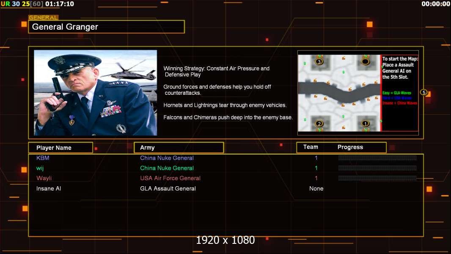Click the 00:00:00 timer at top right
451x254 pixels.
[436, 4]
